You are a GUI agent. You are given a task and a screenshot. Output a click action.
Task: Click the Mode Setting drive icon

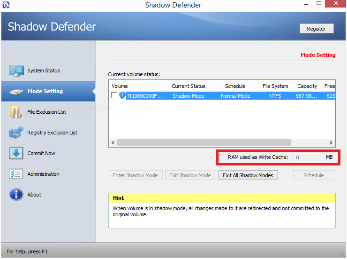click(16, 92)
